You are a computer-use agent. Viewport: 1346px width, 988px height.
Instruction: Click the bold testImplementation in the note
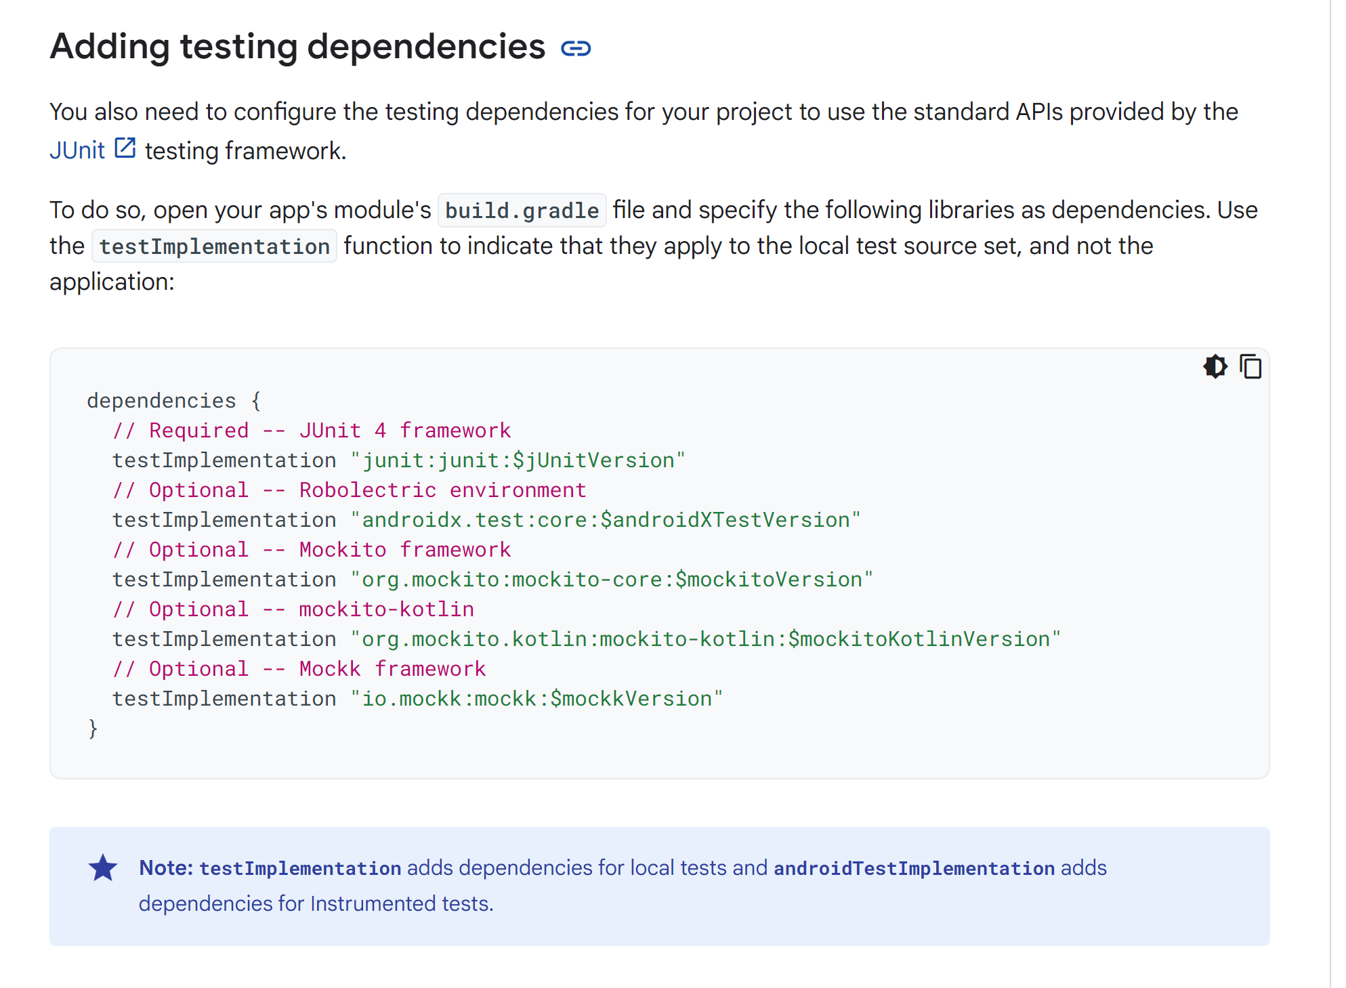[300, 869]
